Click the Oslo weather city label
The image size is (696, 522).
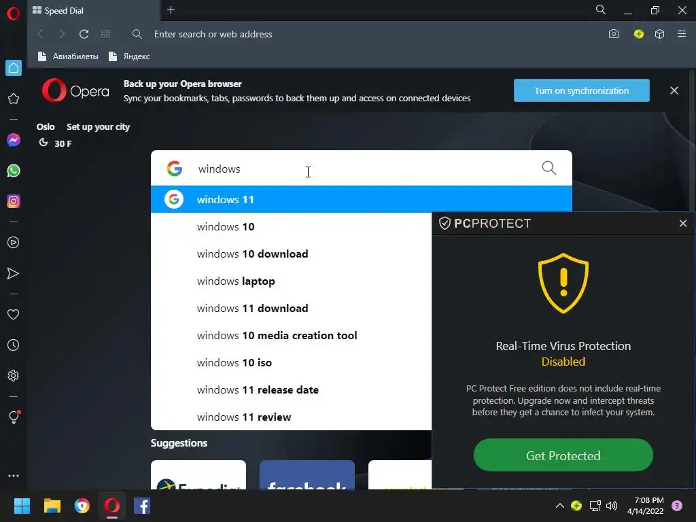click(46, 127)
